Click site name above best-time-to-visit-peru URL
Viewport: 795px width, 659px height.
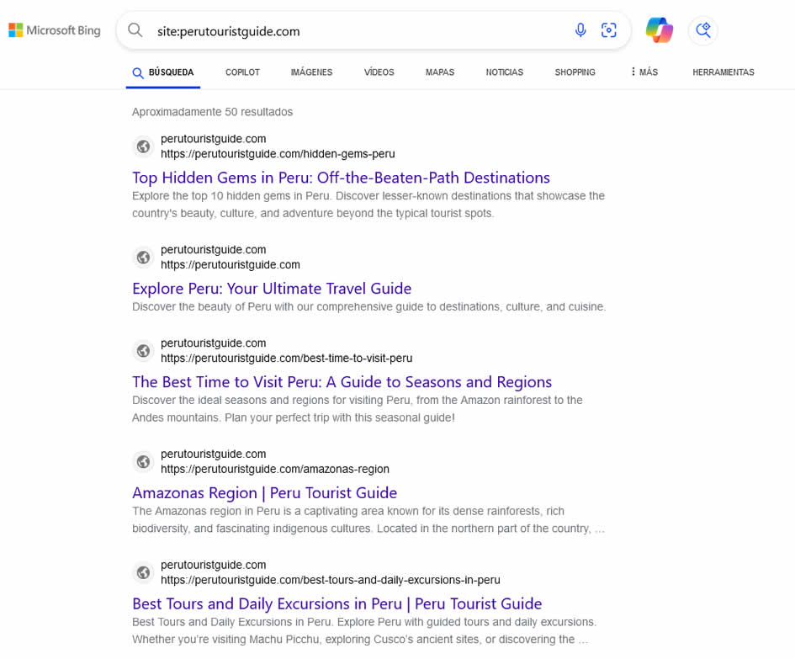214,343
